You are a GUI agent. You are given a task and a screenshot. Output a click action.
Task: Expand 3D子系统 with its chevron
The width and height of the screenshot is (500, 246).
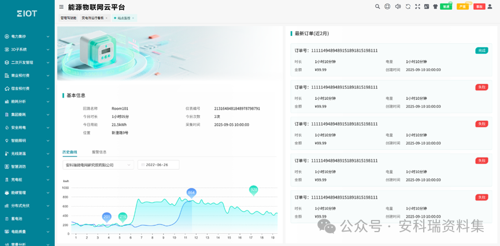pos(48,50)
